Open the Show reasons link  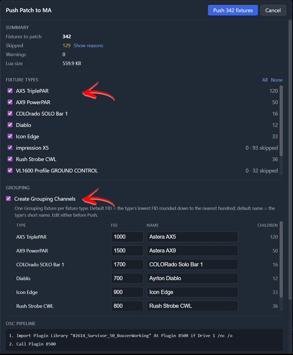[88, 46]
